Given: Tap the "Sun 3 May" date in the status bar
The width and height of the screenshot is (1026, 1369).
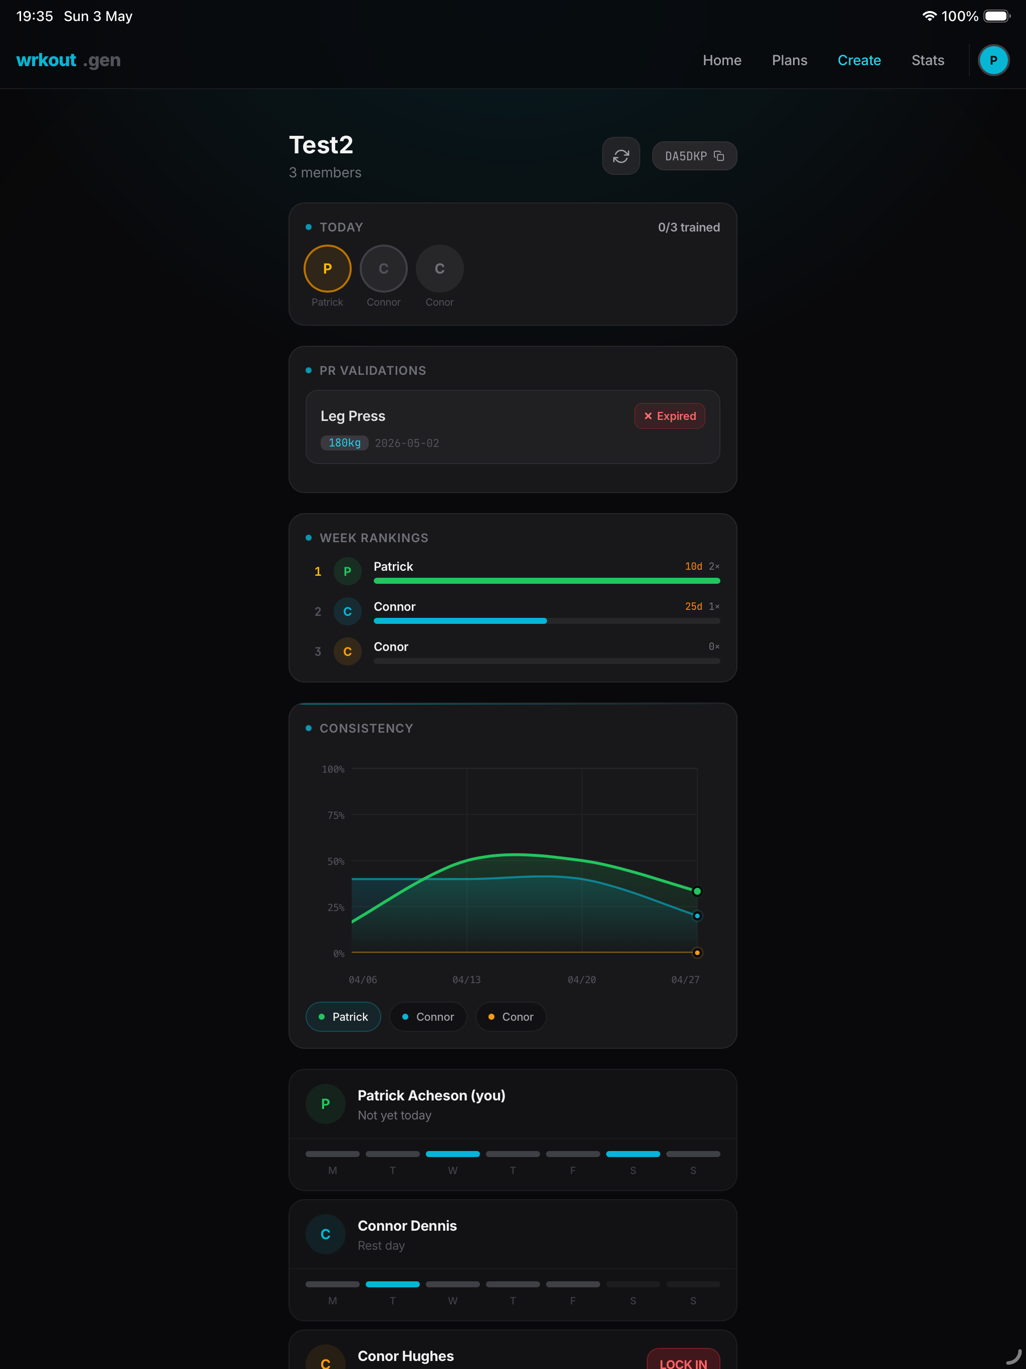Looking at the screenshot, I should click(98, 16).
